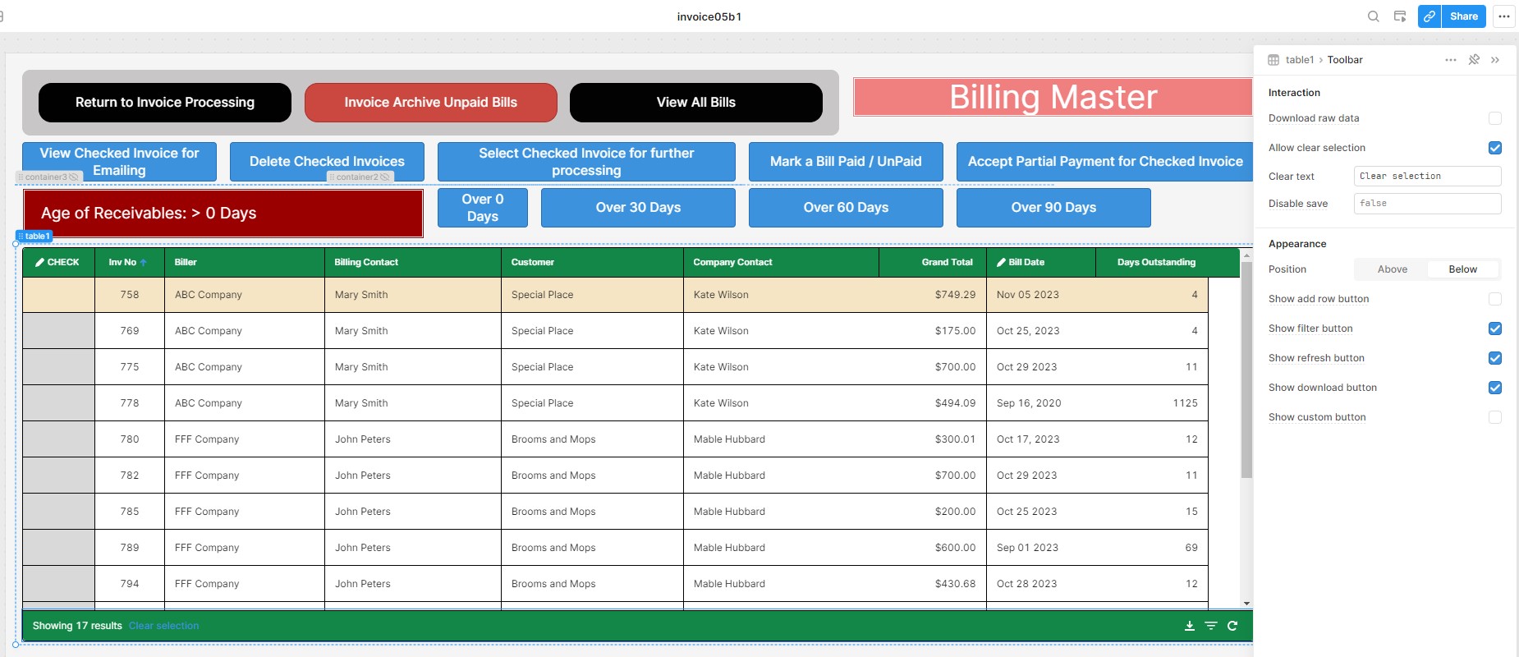Click the Clear text input field
This screenshot has width=1519, height=657.
pos(1427,177)
